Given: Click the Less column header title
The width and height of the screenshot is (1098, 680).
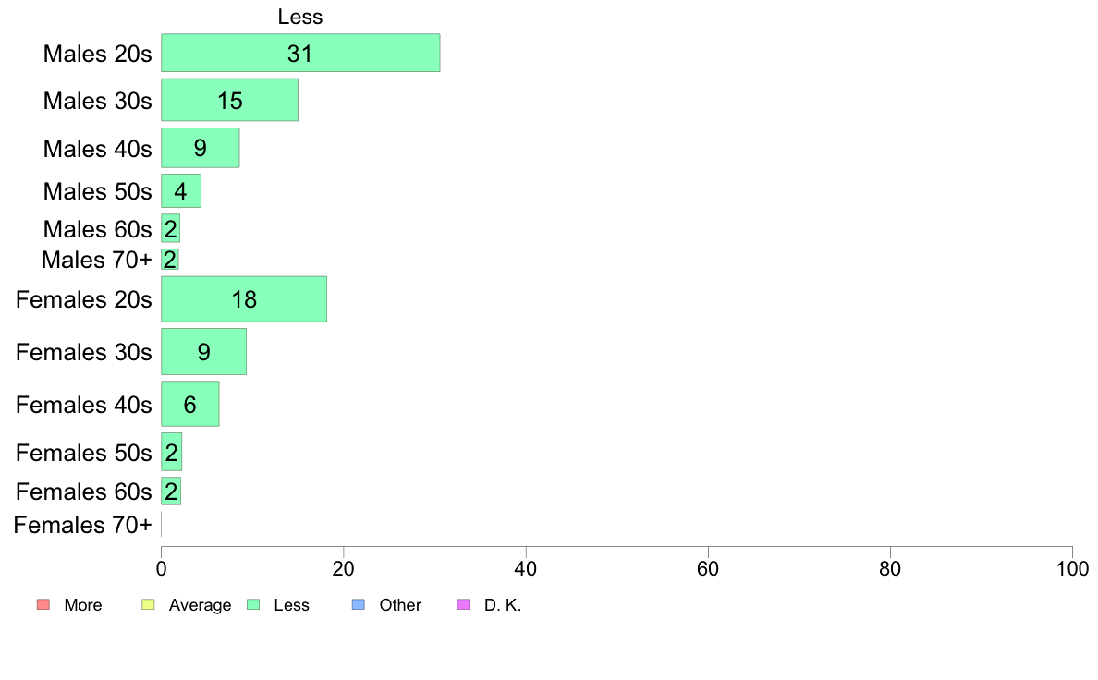Looking at the screenshot, I should pyautogui.click(x=300, y=17).
